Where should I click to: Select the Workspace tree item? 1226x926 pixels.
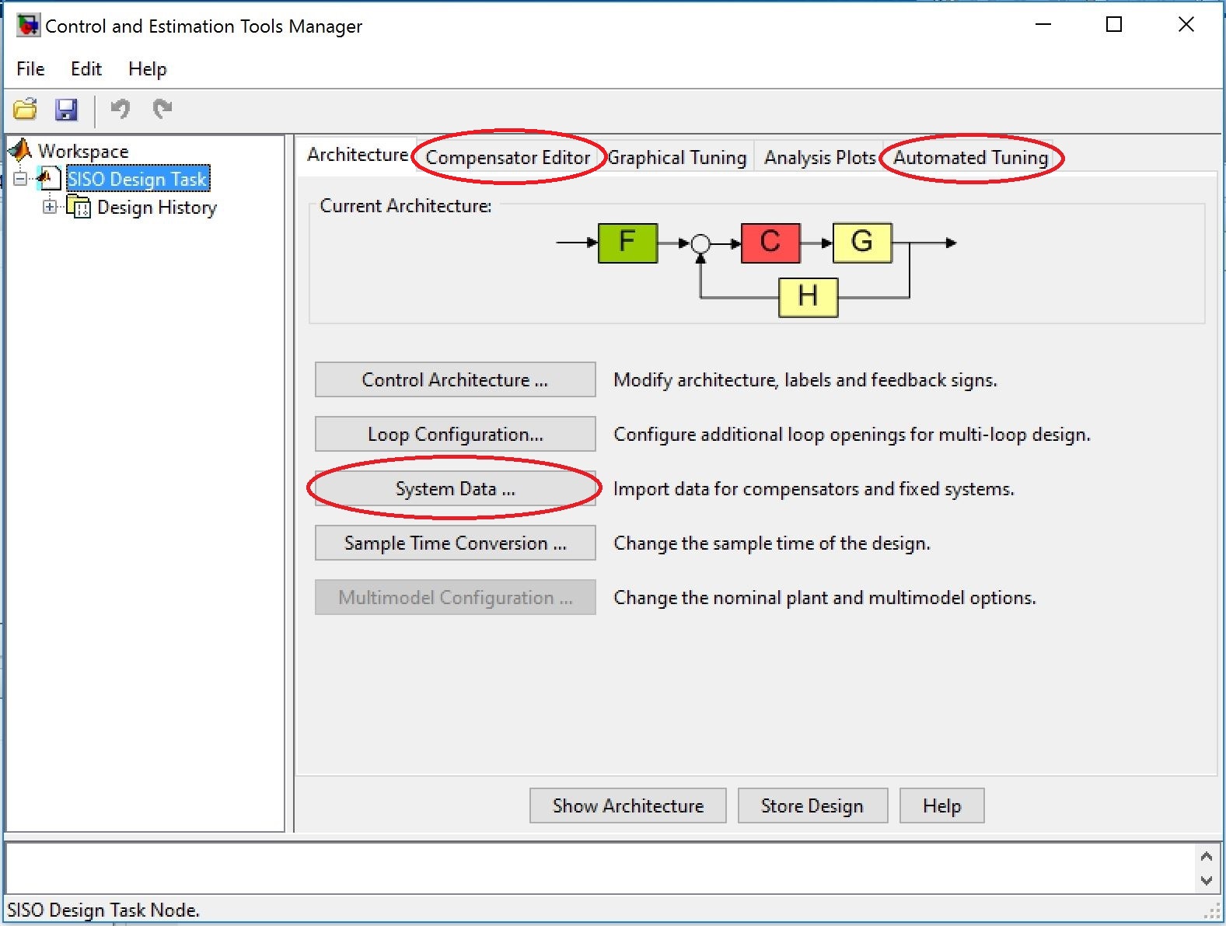(83, 151)
